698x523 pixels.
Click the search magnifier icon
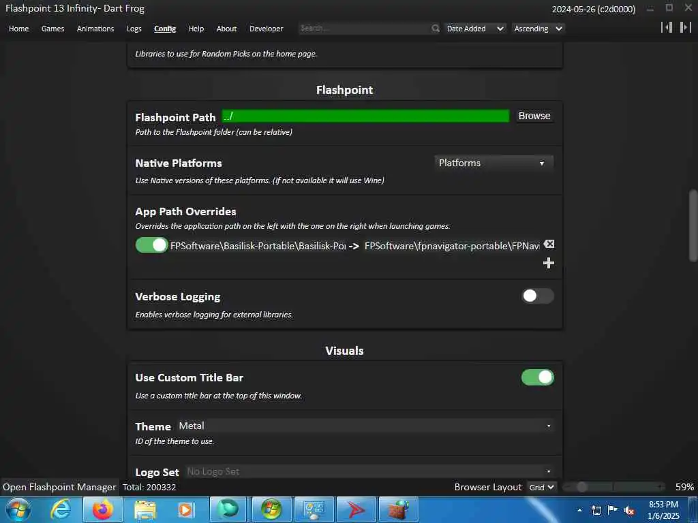tap(435, 29)
